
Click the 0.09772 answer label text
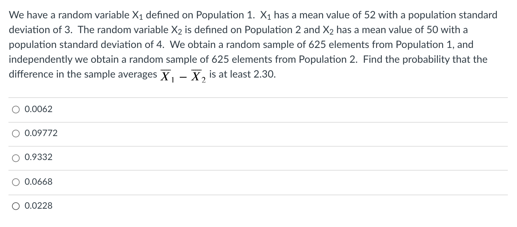(x=41, y=133)
